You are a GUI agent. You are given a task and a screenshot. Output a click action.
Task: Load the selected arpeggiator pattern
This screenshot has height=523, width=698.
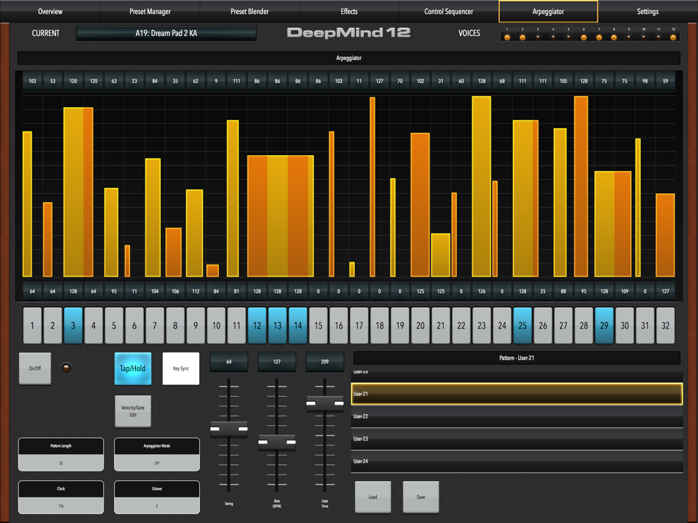(x=373, y=497)
